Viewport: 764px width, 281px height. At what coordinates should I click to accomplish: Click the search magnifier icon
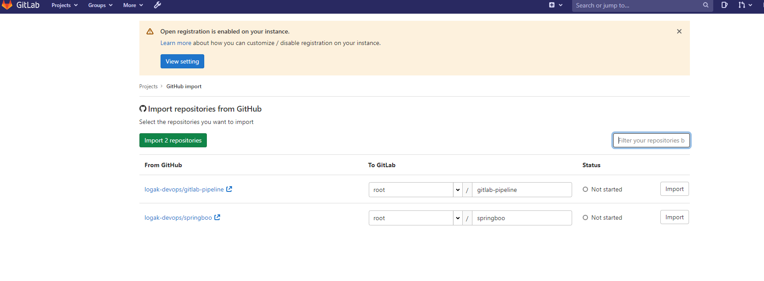point(706,5)
